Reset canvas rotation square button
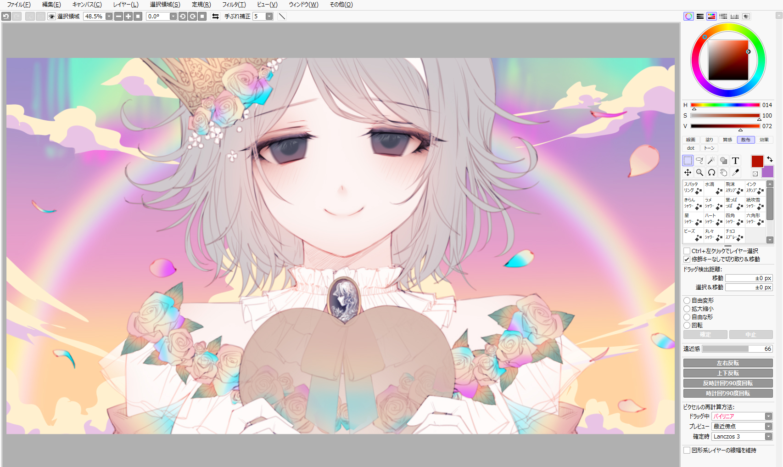This screenshot has height=467, width=783. (x=202, y=16)
